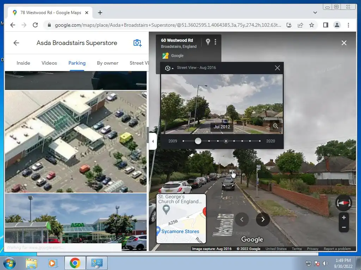Click the Chrome back button
Screen dimensions: 361x270
click(x=13, y=25)
